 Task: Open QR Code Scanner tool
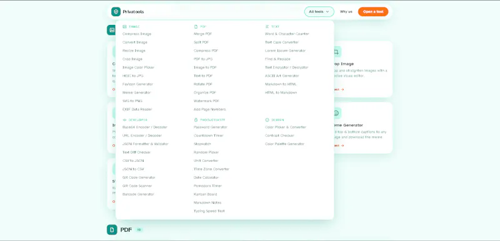pos(137,186)
